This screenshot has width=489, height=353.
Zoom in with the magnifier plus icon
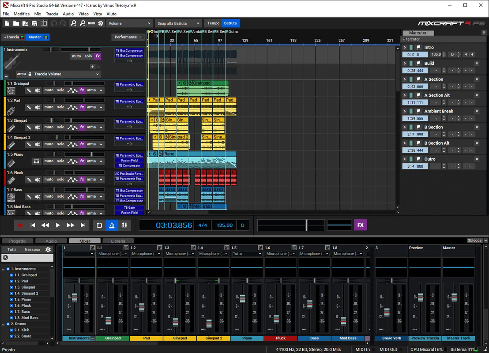(73, 23)
